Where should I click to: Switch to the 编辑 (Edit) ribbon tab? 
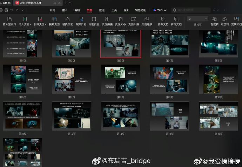[x=77, y=10]
